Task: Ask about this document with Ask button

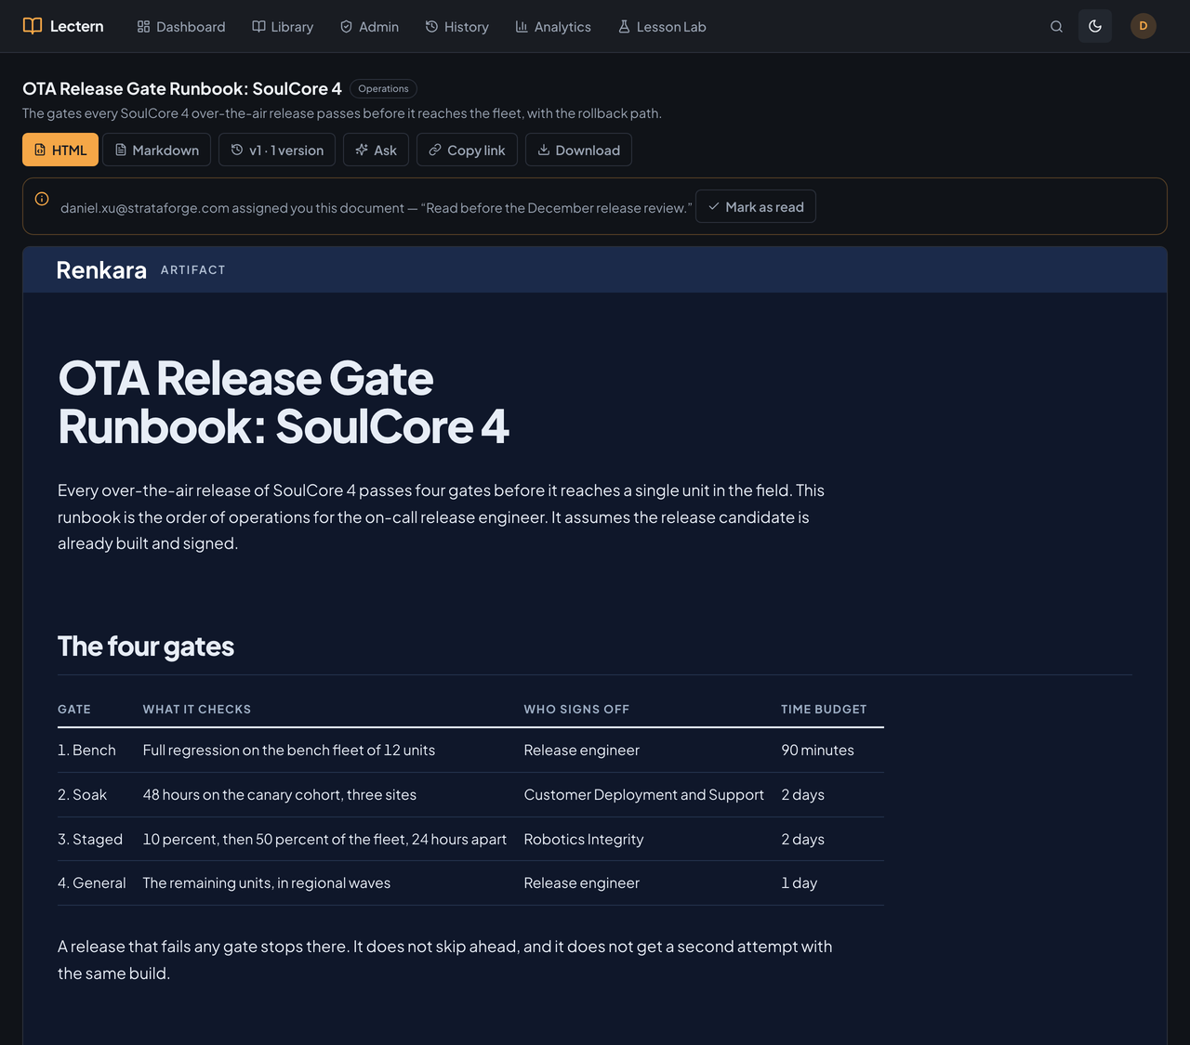Action: coord(377,150)
